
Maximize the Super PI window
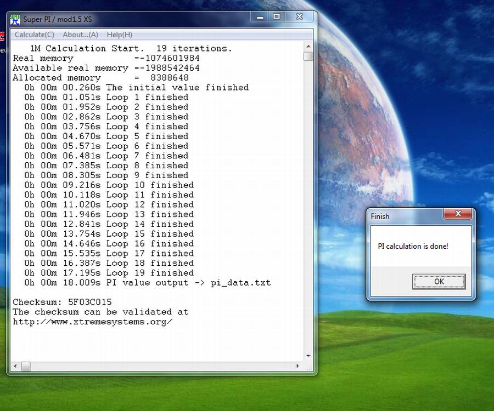point(277,16)
